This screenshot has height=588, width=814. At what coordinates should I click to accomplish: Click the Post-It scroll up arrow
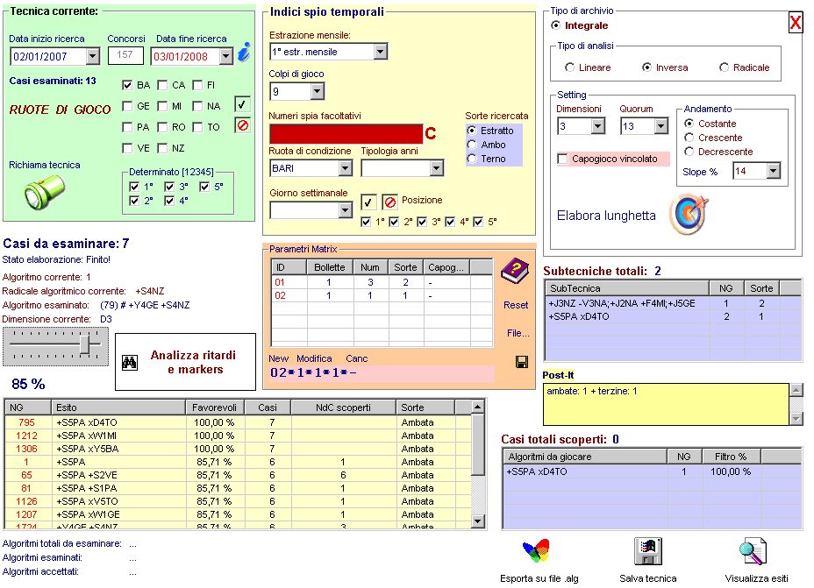click(x=796, y=390)
